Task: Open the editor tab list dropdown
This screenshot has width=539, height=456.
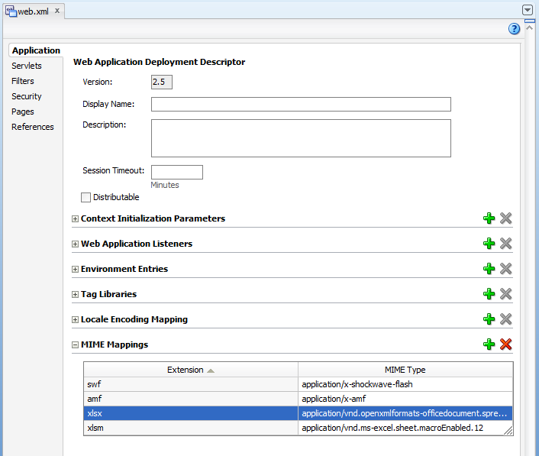Action: click(527, 10)
